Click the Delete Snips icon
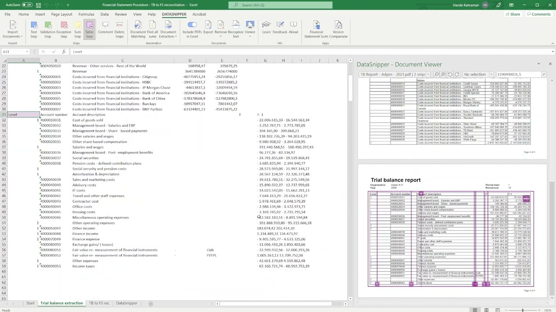Viewport: 556px width, 312px height. [119, 29]
